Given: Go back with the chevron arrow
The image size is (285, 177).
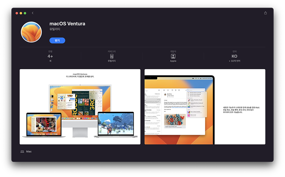Looking at the screenshot, I should click(33, 13).
